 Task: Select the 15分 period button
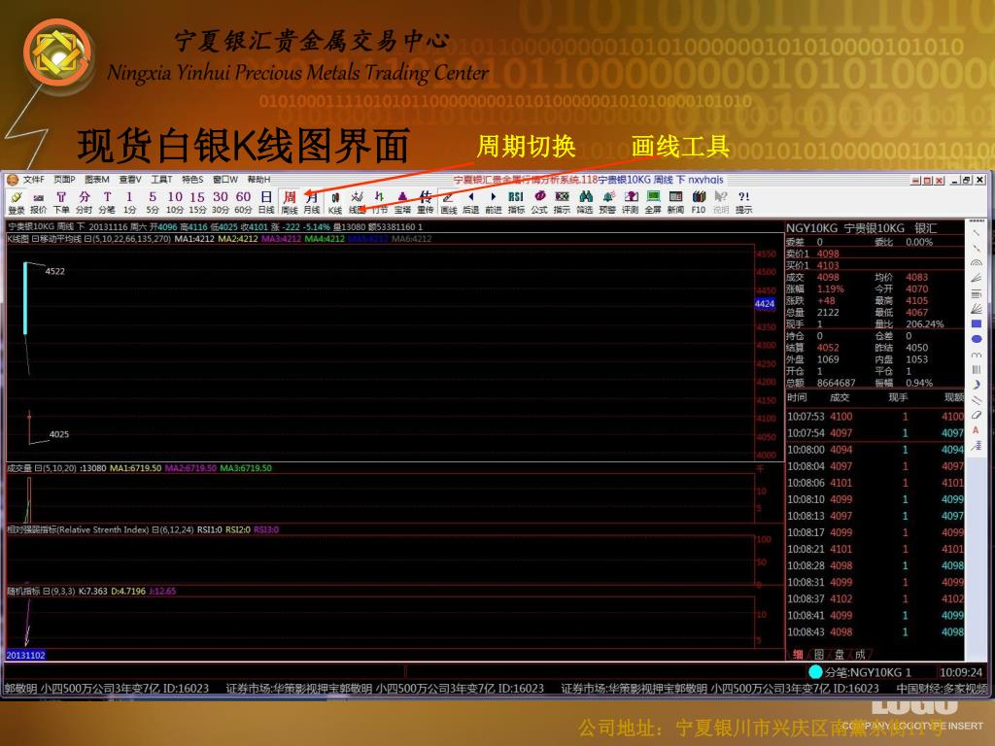point(197,202)
